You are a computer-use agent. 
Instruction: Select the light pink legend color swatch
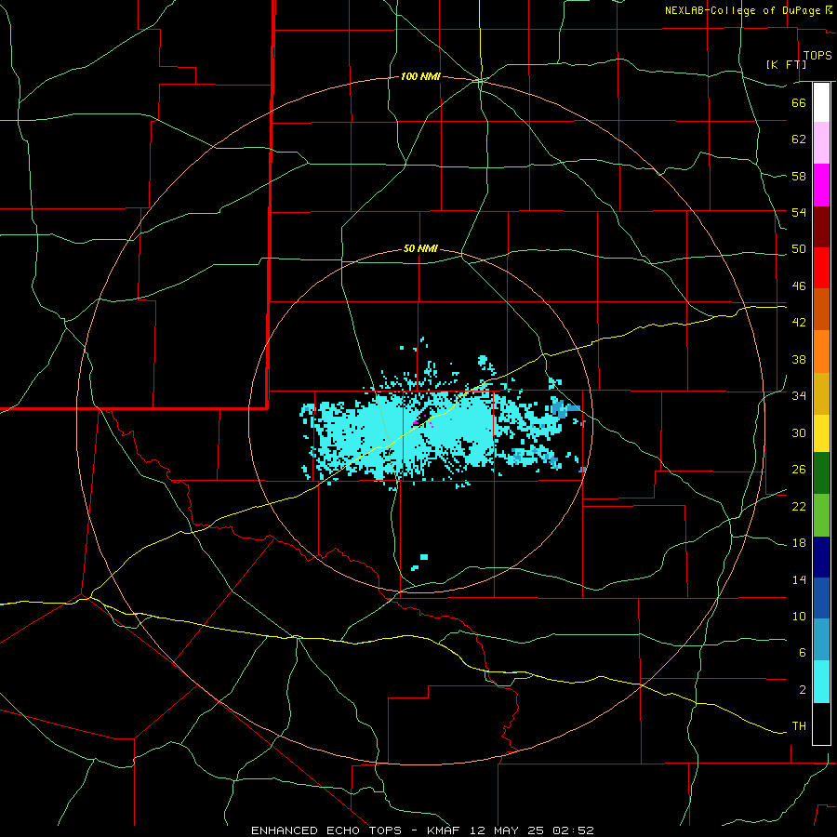(x=821, y=143)
